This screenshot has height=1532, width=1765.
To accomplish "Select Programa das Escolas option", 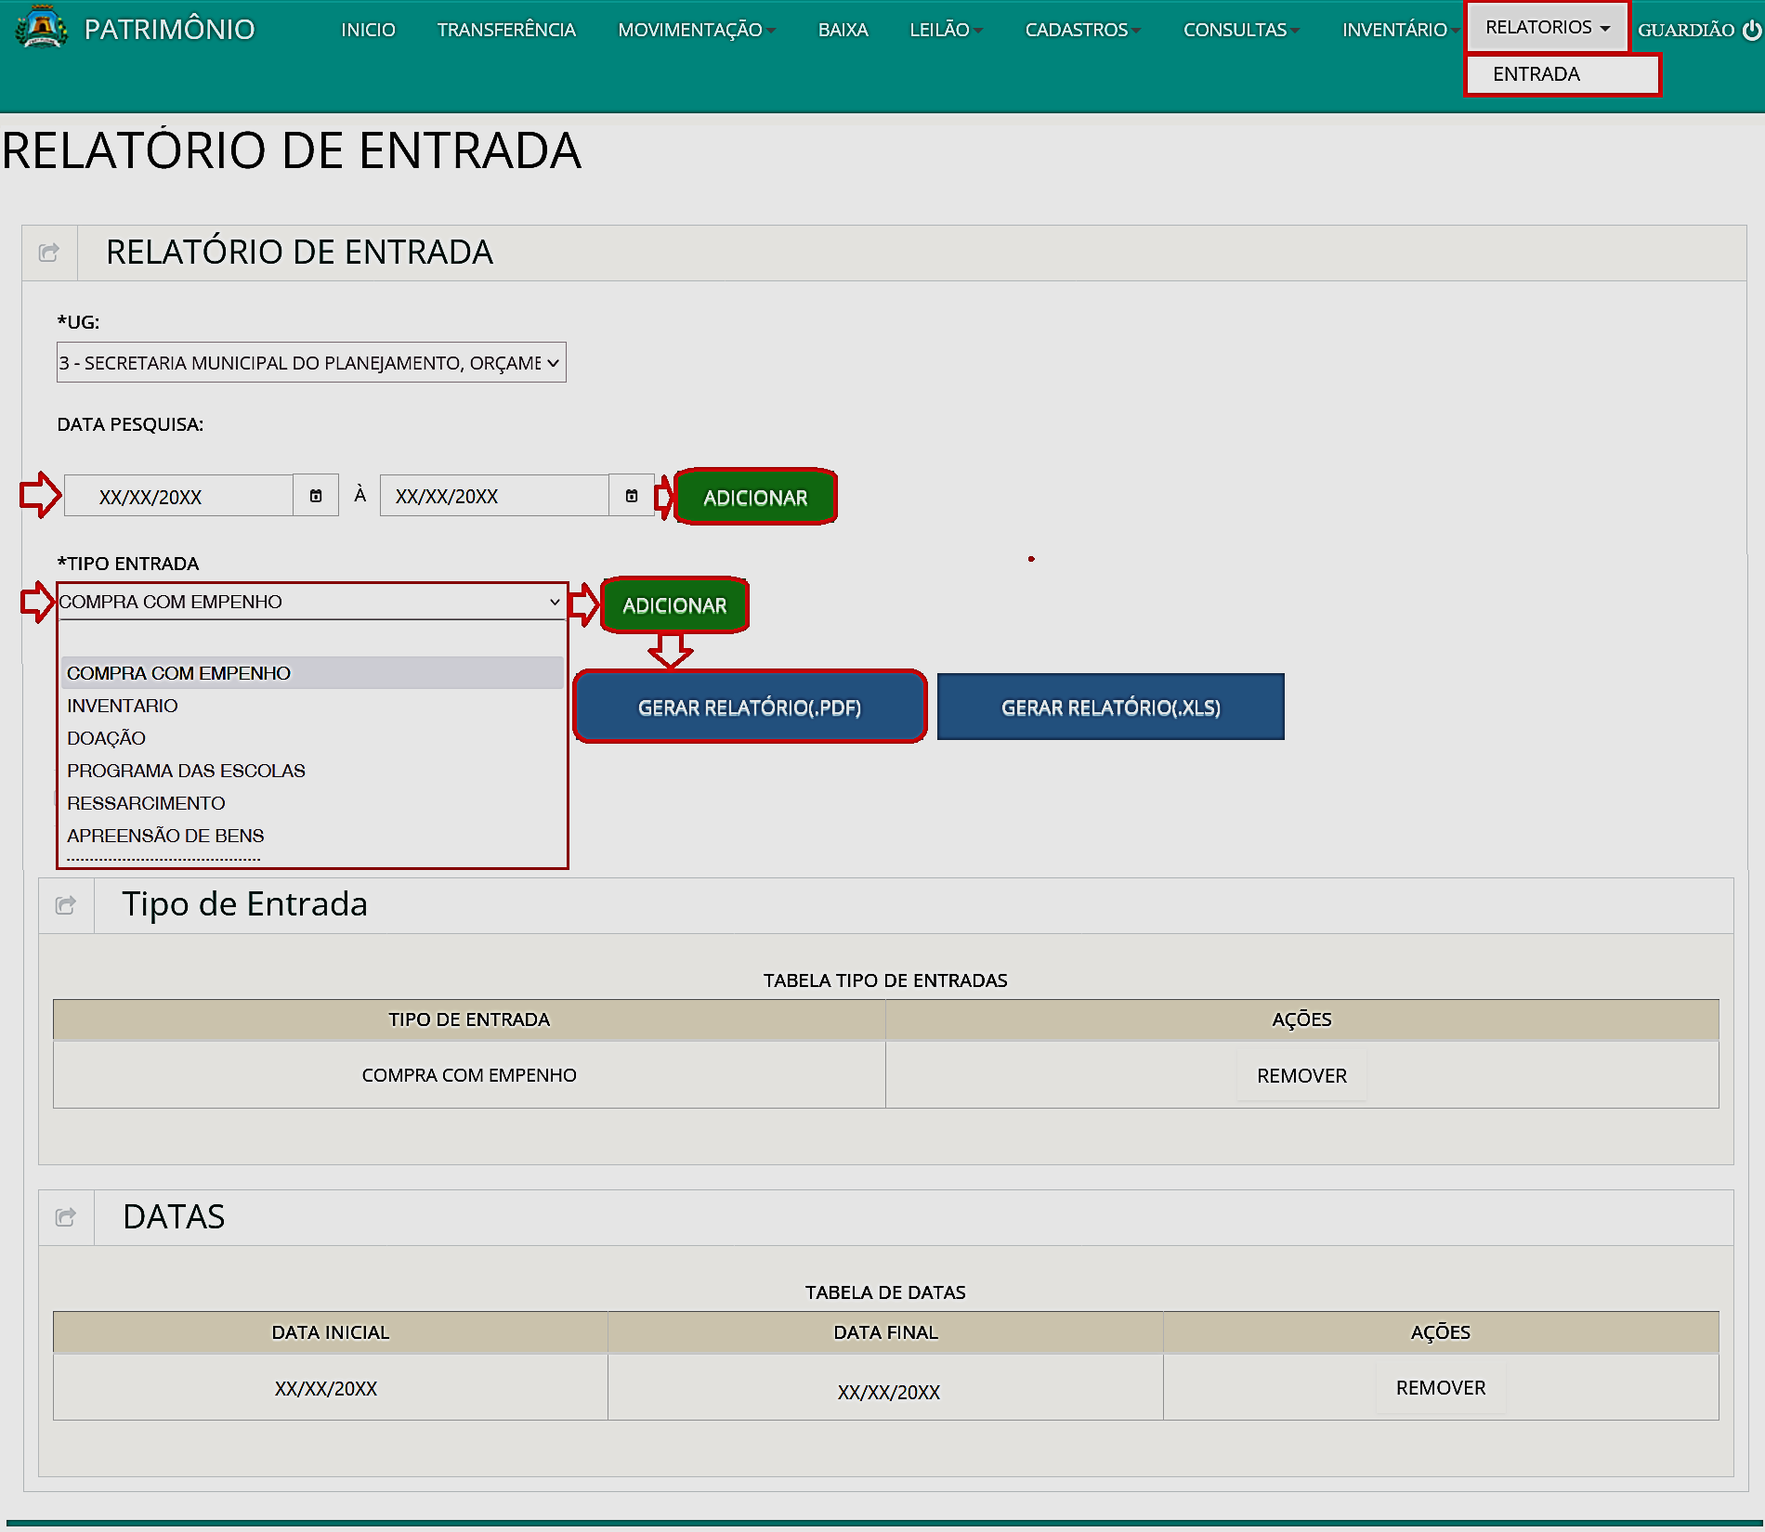I will point(312,771).
